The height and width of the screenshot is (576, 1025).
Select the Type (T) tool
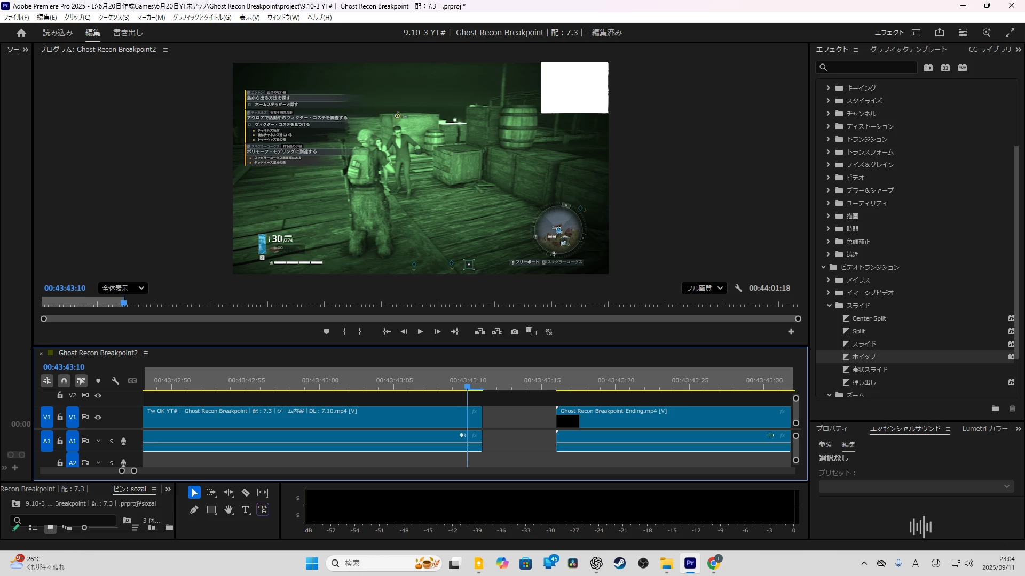[x=246, y=510]
